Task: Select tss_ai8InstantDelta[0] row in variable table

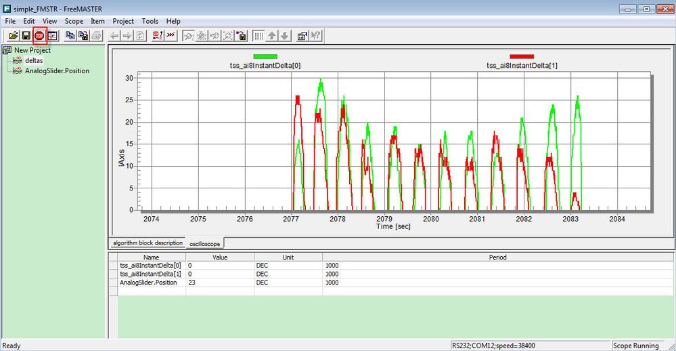Action: (390, 266)
